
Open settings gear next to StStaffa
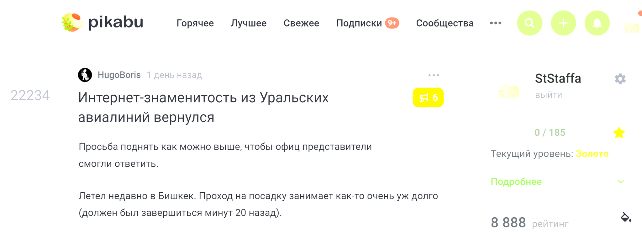[620, 79]
